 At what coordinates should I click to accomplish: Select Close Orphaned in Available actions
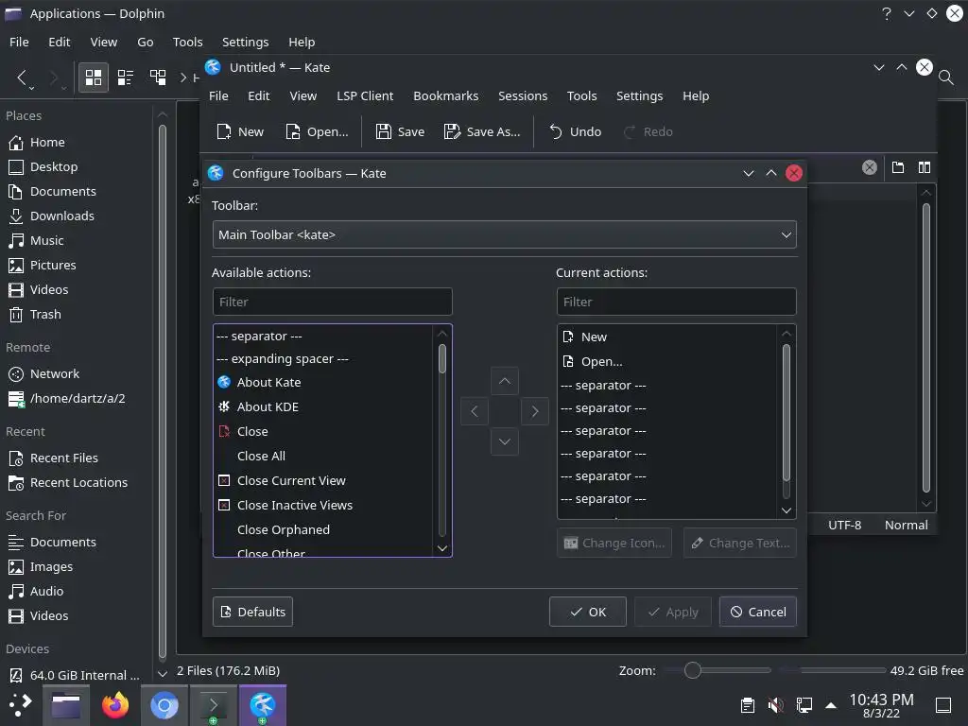coord(323,529)
